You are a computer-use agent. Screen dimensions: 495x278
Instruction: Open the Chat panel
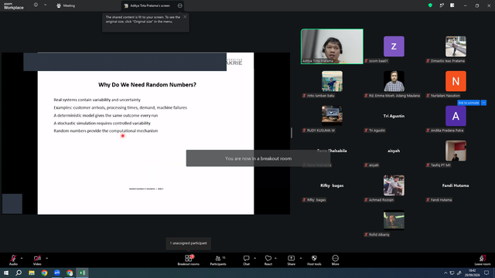point(246,260)
